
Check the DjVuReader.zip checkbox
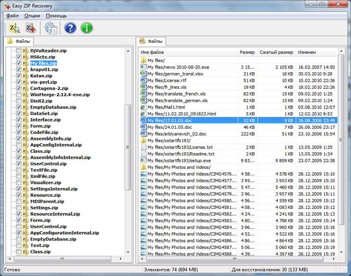[x=19, y=51]
